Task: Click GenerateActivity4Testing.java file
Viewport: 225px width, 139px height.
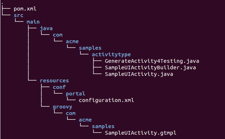Action: pyautogui.click(x=152, y=61)
